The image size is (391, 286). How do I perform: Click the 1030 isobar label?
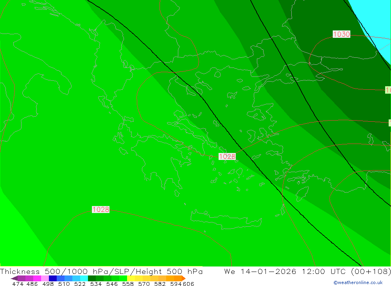(x=341, y=34)
